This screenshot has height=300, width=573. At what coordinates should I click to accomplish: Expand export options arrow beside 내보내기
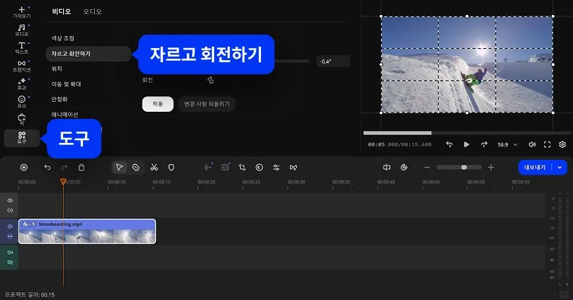561,168
